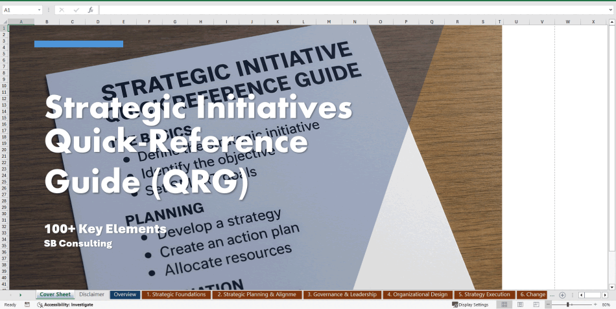Open the 2. Strategic Planning & Alignme tab
The width and height of the screenshot is (616, 309).
(257, 295)
